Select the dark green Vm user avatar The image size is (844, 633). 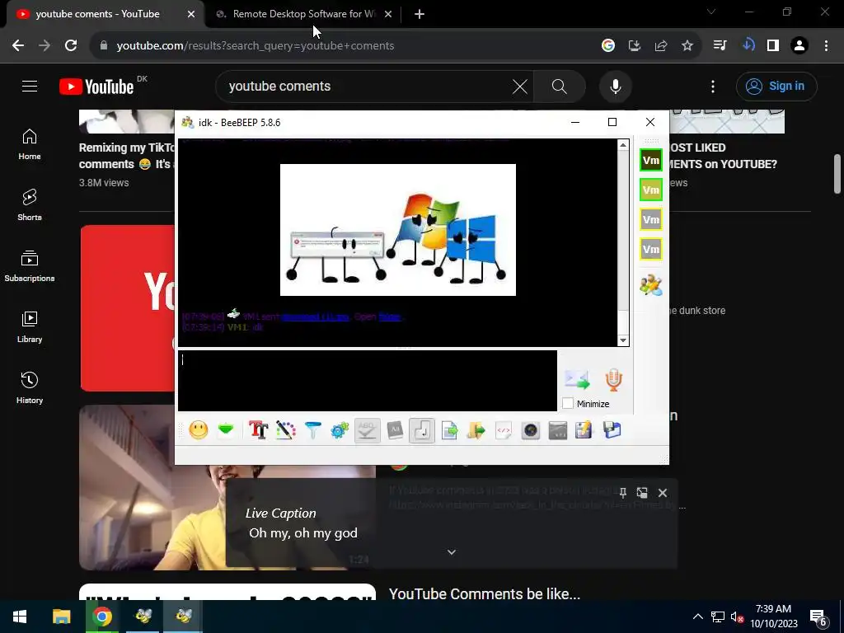tap(651, 161)
